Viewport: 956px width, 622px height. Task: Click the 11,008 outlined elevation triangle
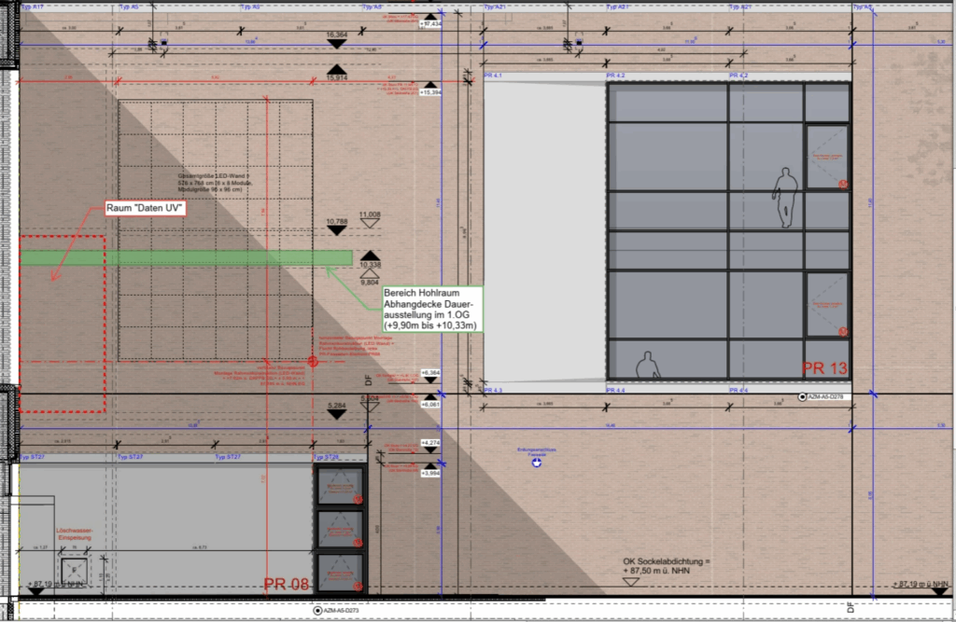click(371, 225)
